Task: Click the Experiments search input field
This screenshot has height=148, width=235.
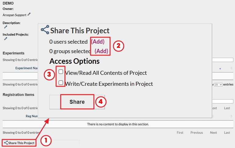Action: [223, 60]
